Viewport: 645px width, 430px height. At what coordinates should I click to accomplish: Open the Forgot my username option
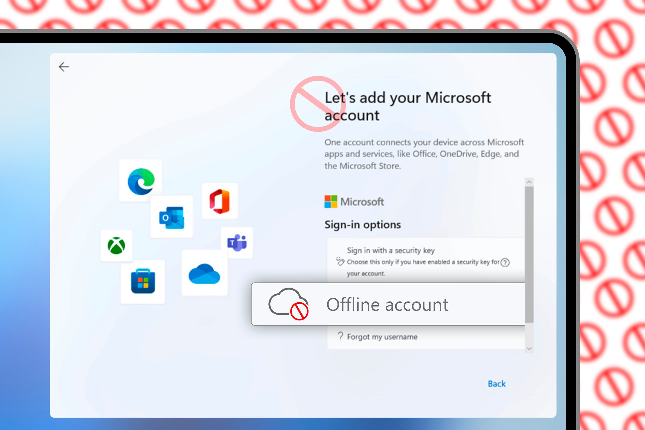coord(382,337)
